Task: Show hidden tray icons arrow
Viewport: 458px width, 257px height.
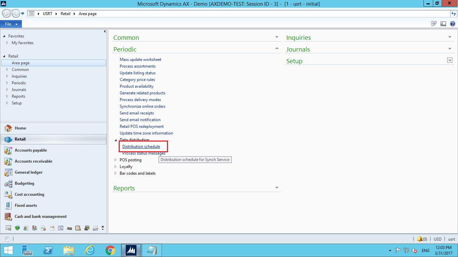Action: click(390, 250)
